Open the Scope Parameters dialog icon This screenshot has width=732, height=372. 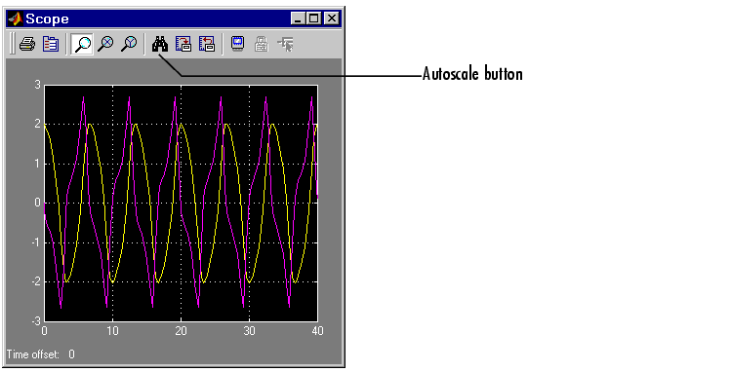[x=51, y=44]
